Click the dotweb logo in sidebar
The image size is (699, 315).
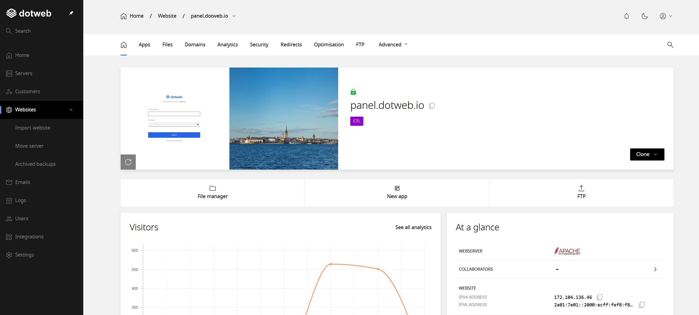tap(29, 13)
